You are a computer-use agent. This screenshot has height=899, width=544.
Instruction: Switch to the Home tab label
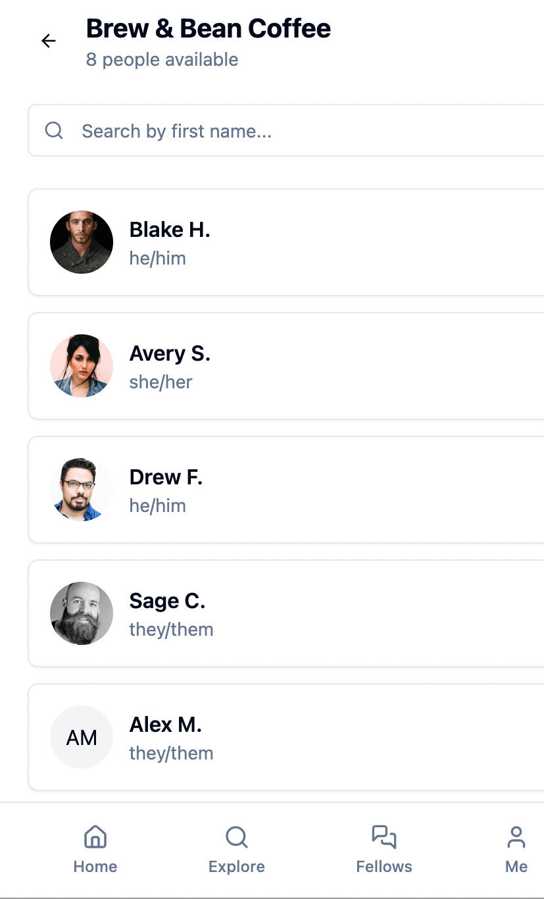click(95, 867)
